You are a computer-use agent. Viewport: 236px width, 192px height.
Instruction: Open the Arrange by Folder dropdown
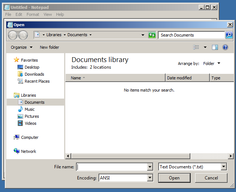211,64
